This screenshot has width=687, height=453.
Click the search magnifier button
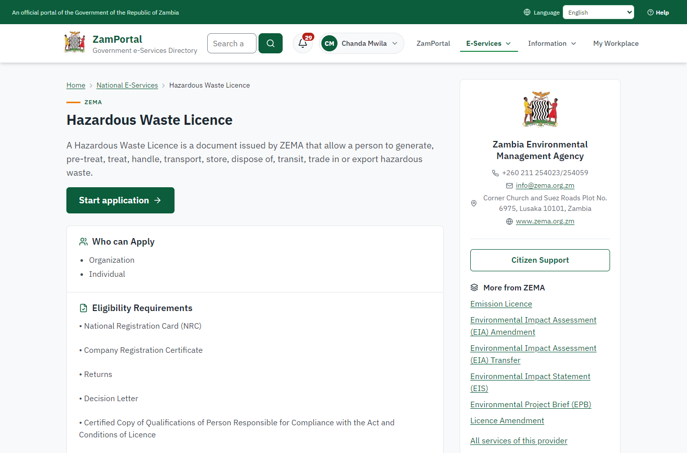271,43
